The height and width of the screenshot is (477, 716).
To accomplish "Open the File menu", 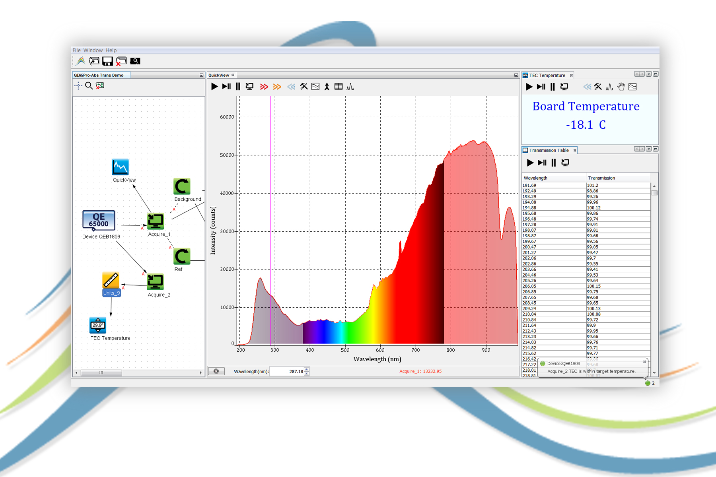I will [x=76, y=50].
